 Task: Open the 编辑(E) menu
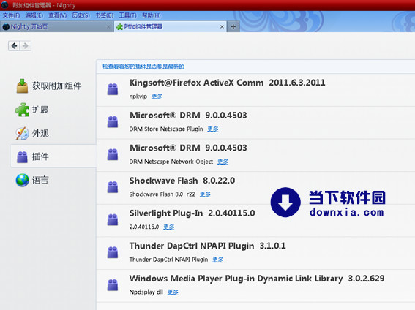tap(34, 15)
